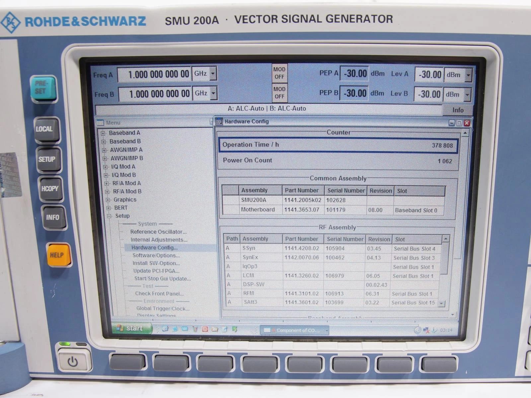Click the Freq A frequency field
Image resolution: width=531 pixels, height=398 pixels.
155,74
